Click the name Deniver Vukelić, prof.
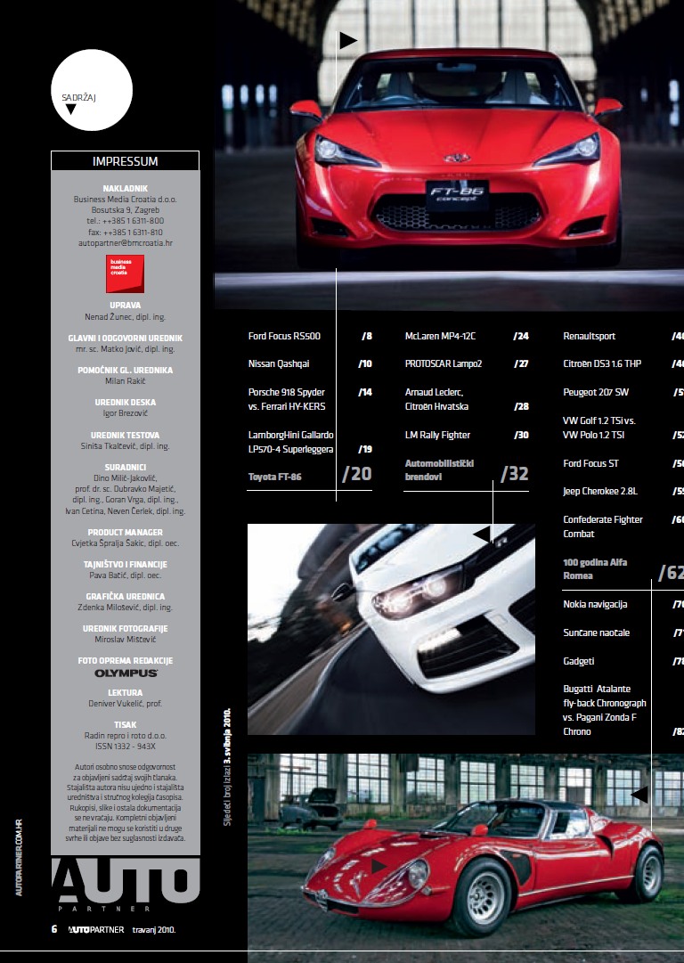Screen dimensions: 684x963 coord(126,704)
